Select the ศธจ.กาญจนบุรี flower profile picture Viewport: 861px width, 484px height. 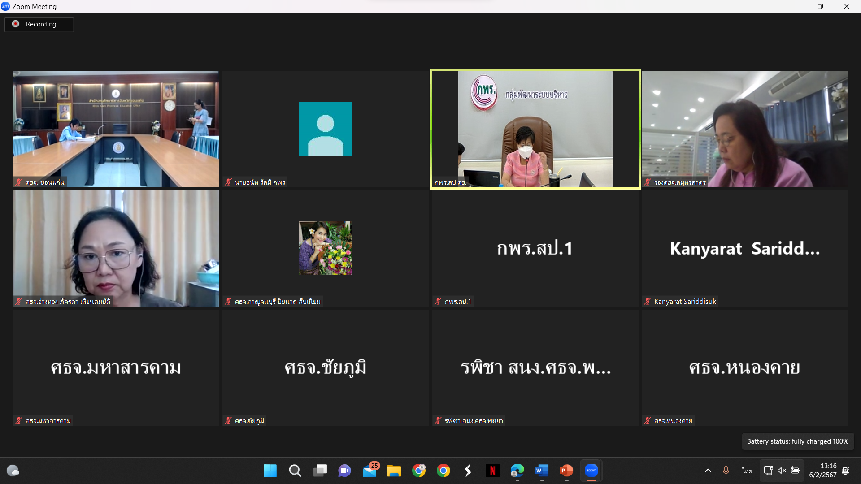[326, 248]
